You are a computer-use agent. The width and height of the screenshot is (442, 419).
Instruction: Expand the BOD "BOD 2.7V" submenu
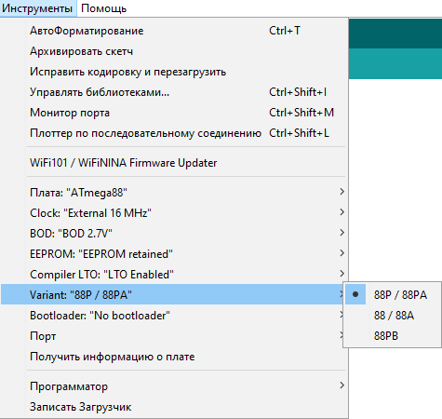[174, 233]
